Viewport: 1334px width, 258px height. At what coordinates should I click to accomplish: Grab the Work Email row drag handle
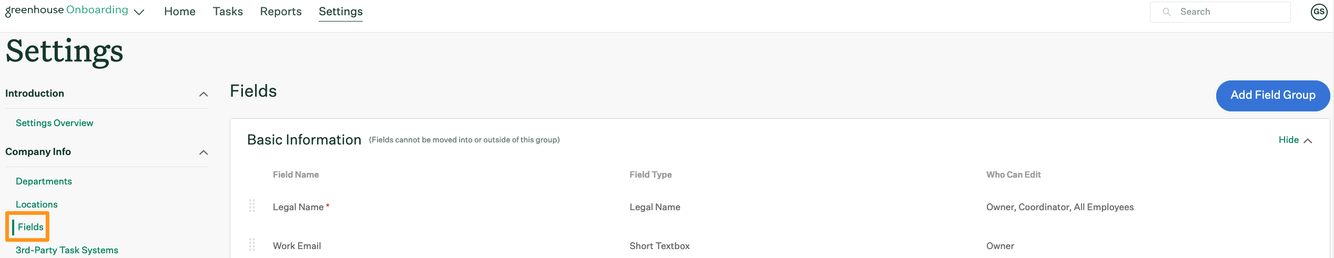point(252,245)
